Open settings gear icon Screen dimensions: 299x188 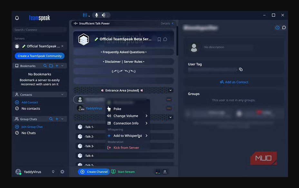tap(63, 172)
